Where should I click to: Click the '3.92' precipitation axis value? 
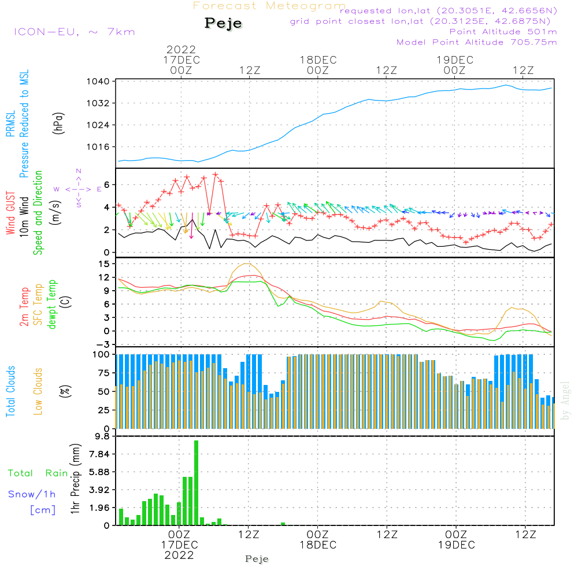tap(99, 490)
